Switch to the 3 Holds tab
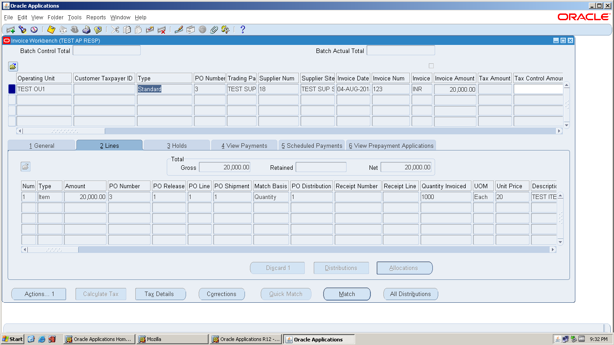The width and height of the screenshot is (614, 345). [x=177, y=146]
